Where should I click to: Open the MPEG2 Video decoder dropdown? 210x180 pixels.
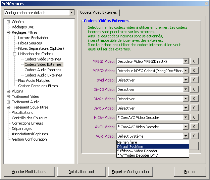186,71
